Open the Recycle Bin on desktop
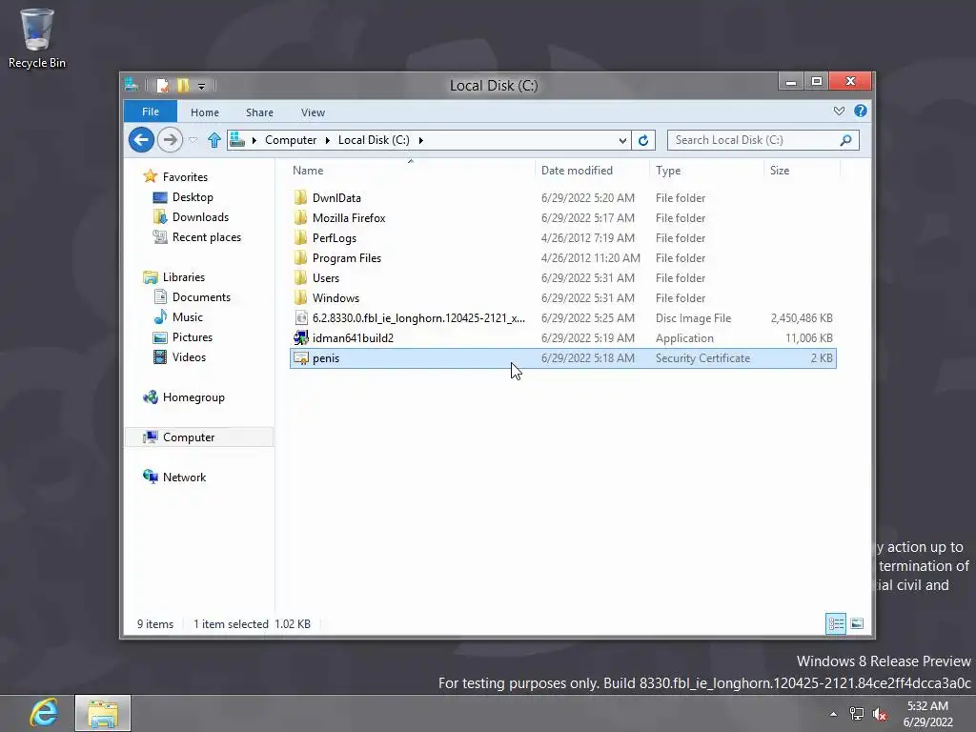Screen dimensions: 976x732 37,38
